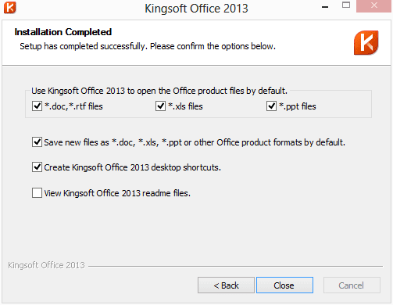Disable the *.ppt files association checkbox
The image size is (393, 305).
tap(271, 106)
